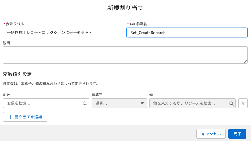The image size is (251, 141).
Task: Click the magnifier icon in 値 field
Action: click(x=231, y=104)
